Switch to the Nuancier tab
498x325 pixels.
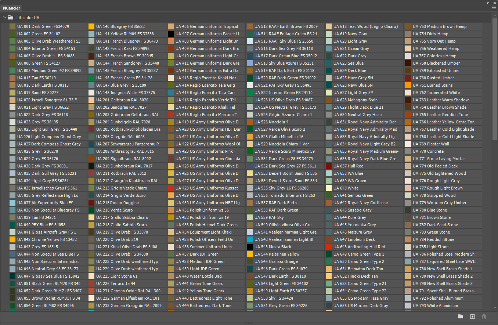pos(12,8)
